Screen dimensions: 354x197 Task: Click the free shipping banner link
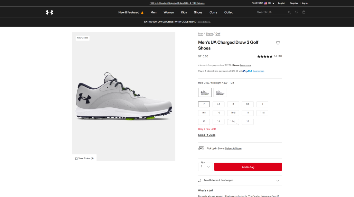177,3
